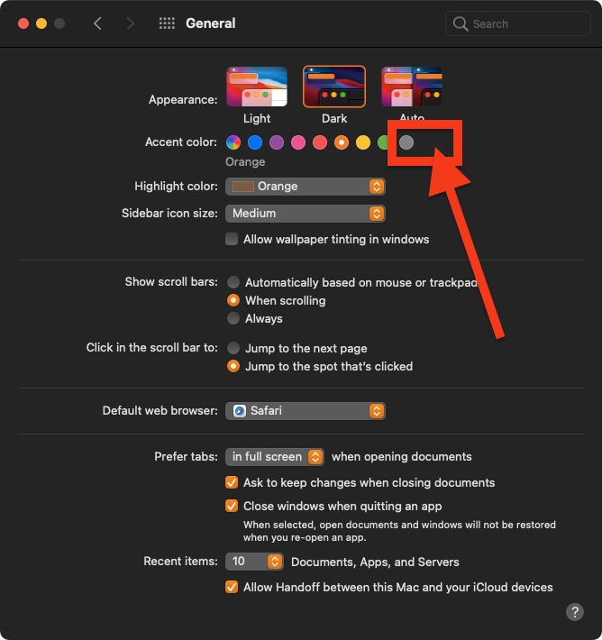Click the when opening documents text
Image resolution: width=602 pixels, height=640 pixels.
pos(402,456)
